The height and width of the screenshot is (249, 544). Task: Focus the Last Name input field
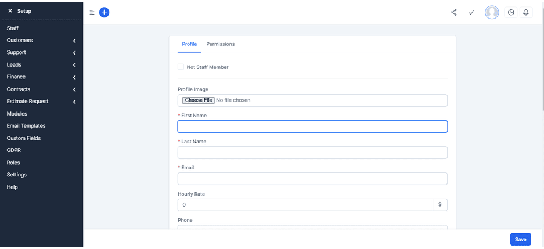click(312, 153)
